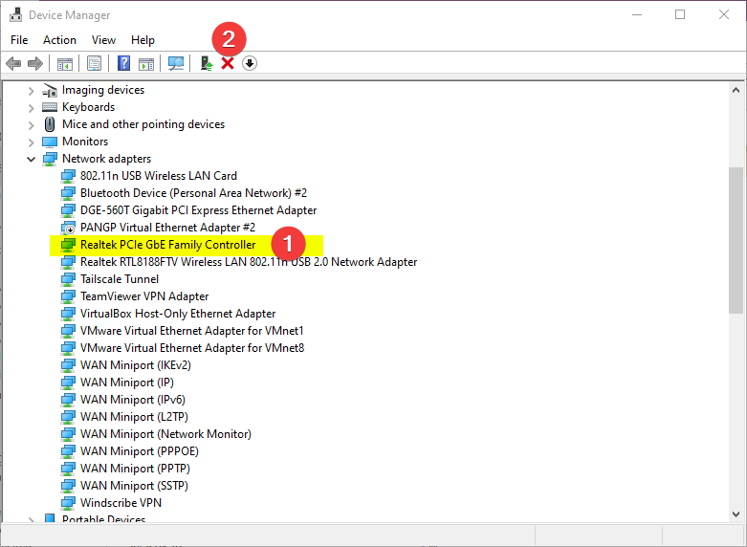Select the Monitors display icon

tap(50, 142)
